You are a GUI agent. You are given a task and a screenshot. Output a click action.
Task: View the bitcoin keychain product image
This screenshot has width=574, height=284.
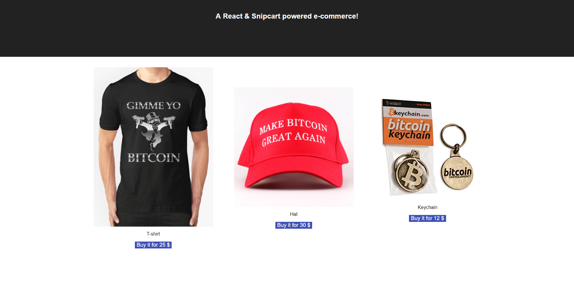click(427, 147)
